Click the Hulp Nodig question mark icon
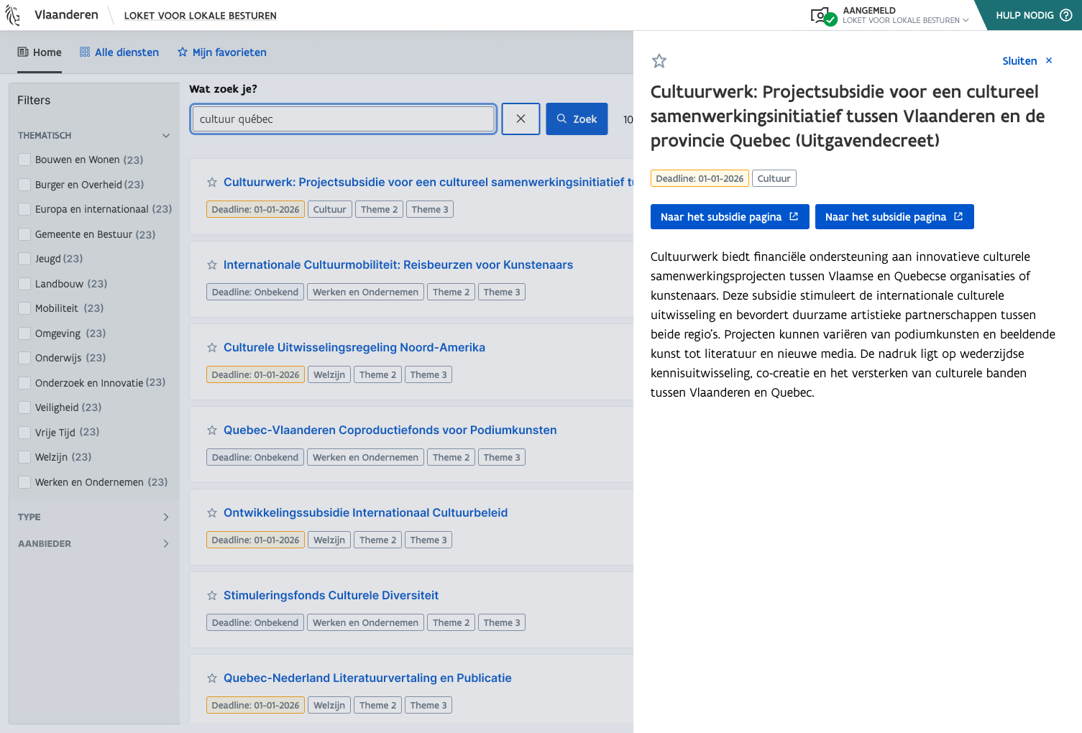 pos(1065,15)
